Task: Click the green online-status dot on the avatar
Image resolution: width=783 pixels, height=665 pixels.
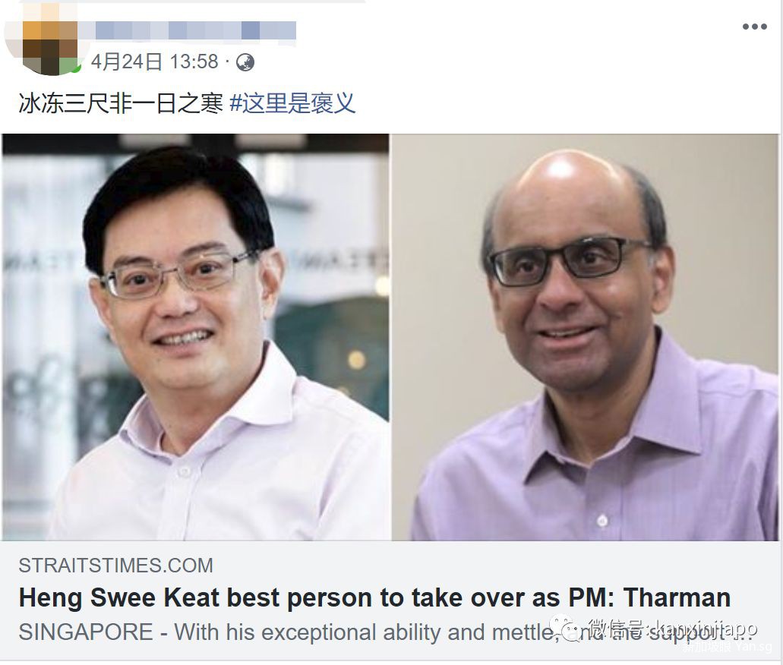Action: (x=75, y=67)
